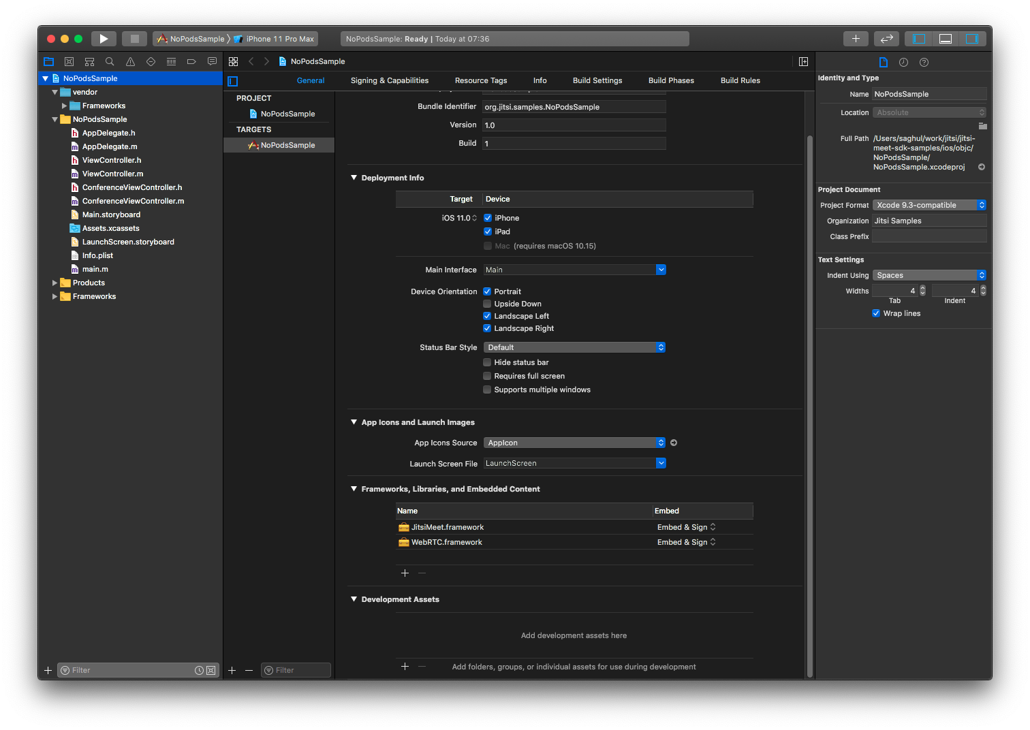1030x730 pixels.
Task: Open the Signing & Capabilities tab
Action: click(x=389, y=80)
